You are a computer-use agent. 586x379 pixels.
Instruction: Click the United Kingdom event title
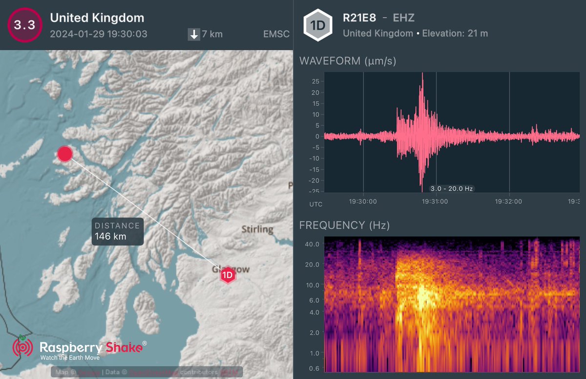[97, 18]
